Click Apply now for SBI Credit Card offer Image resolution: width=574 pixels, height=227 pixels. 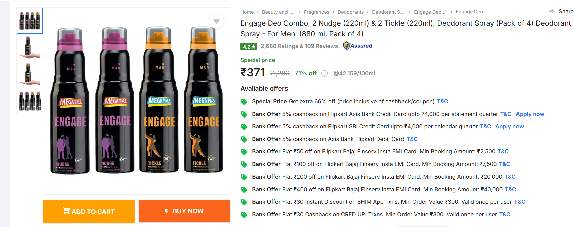(509, 127)
